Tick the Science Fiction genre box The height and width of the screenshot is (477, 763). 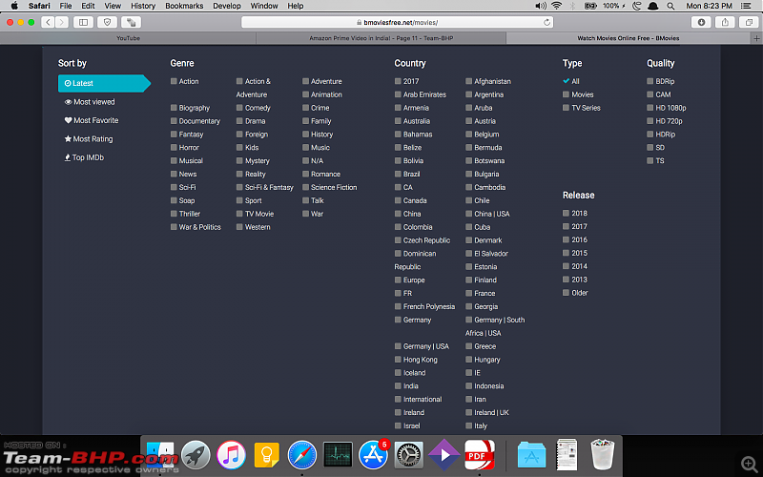click(x=305, y=187)
